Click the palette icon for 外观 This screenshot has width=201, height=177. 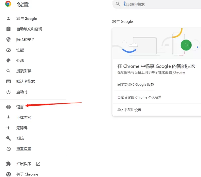tap(8, 60)
